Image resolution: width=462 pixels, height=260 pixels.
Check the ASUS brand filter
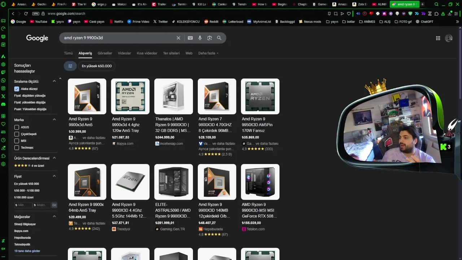[x=17, y=127]
